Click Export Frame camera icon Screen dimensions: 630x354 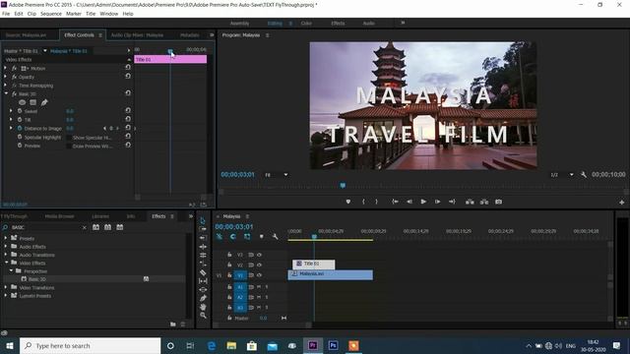499,202
